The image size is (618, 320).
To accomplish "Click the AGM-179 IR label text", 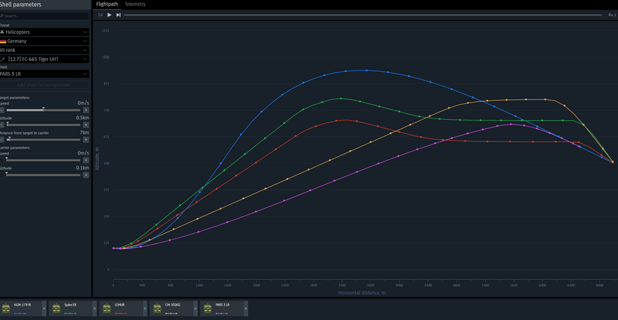I will (22, 305).
